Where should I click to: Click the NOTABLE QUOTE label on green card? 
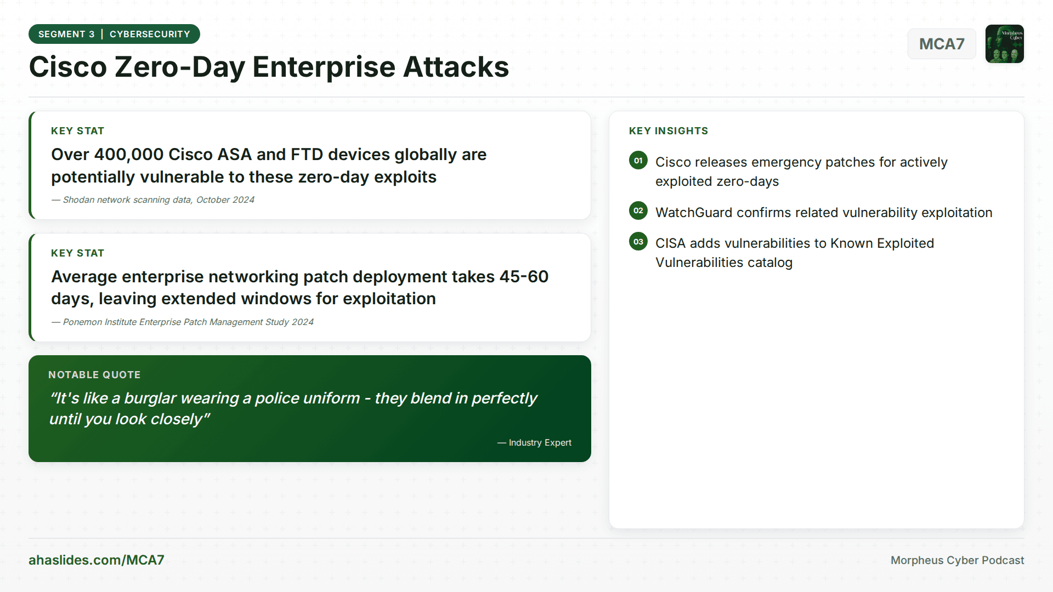pos(94,374)
